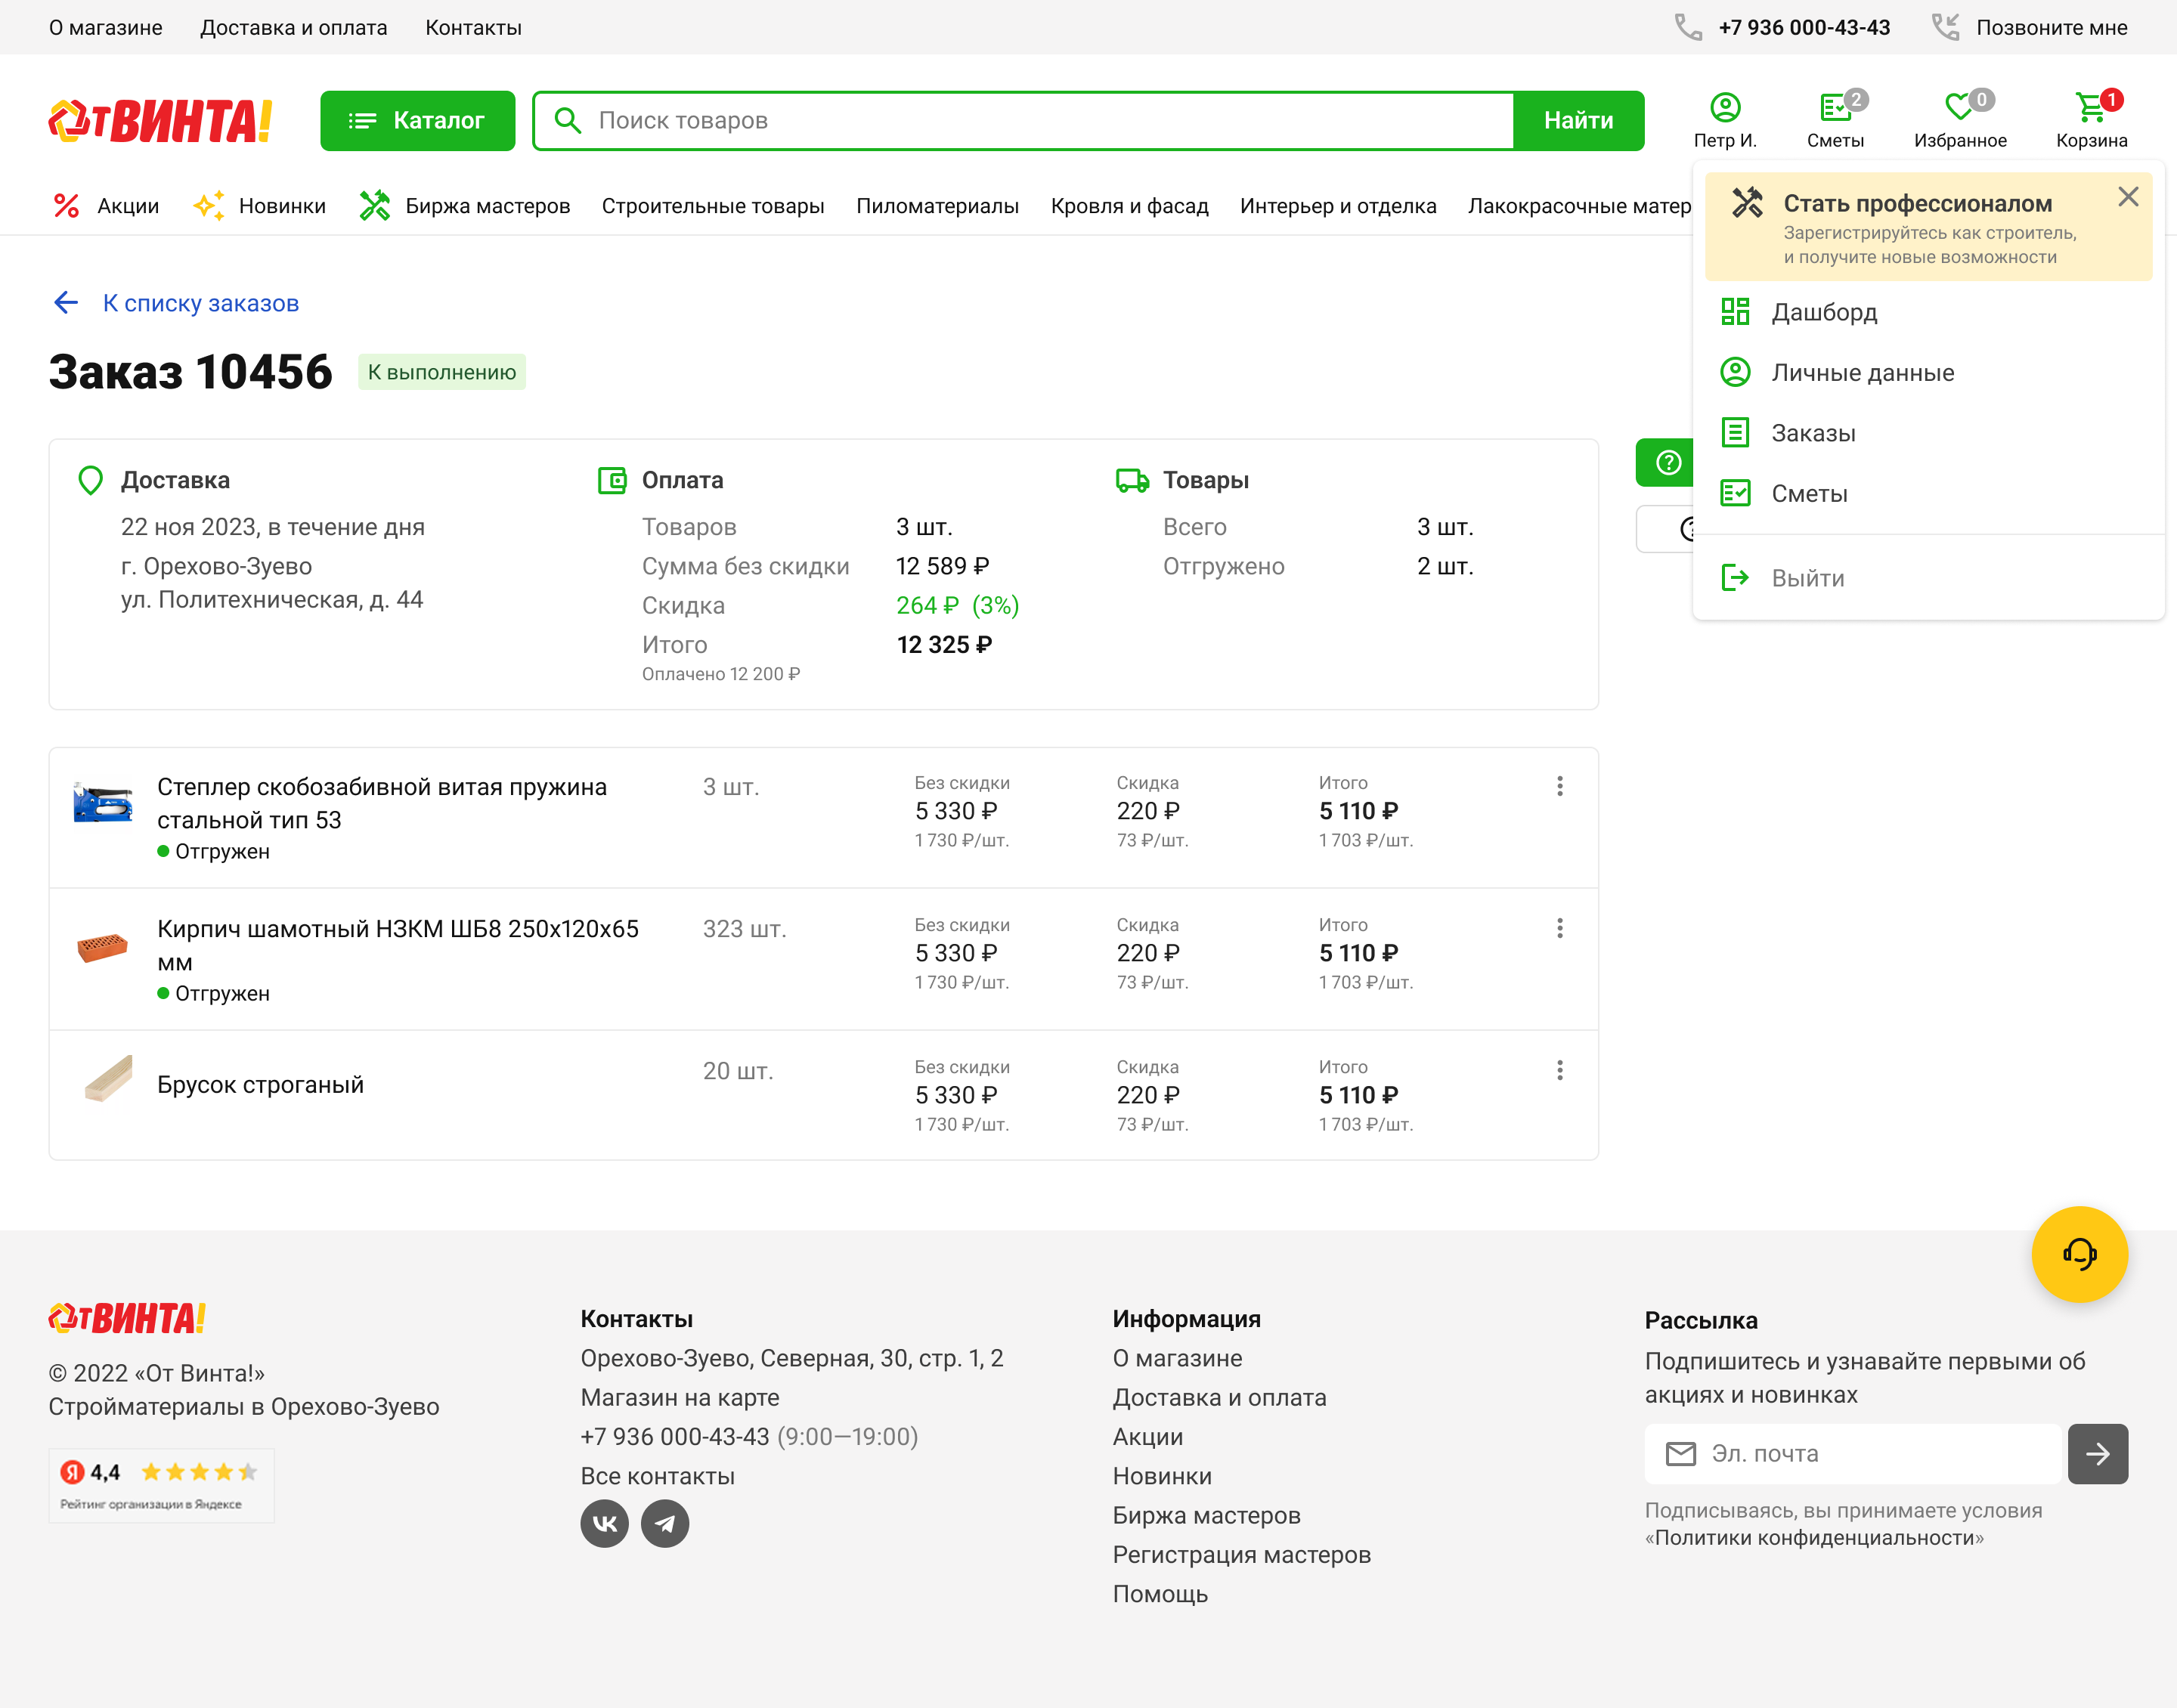Open three-dot menu for Брусок строганый
This screenshot has width=2177, height=1708.
coord(1559,1070)
